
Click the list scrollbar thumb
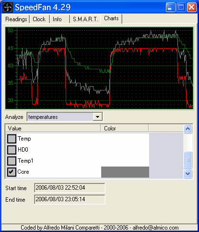coord(188,160)
